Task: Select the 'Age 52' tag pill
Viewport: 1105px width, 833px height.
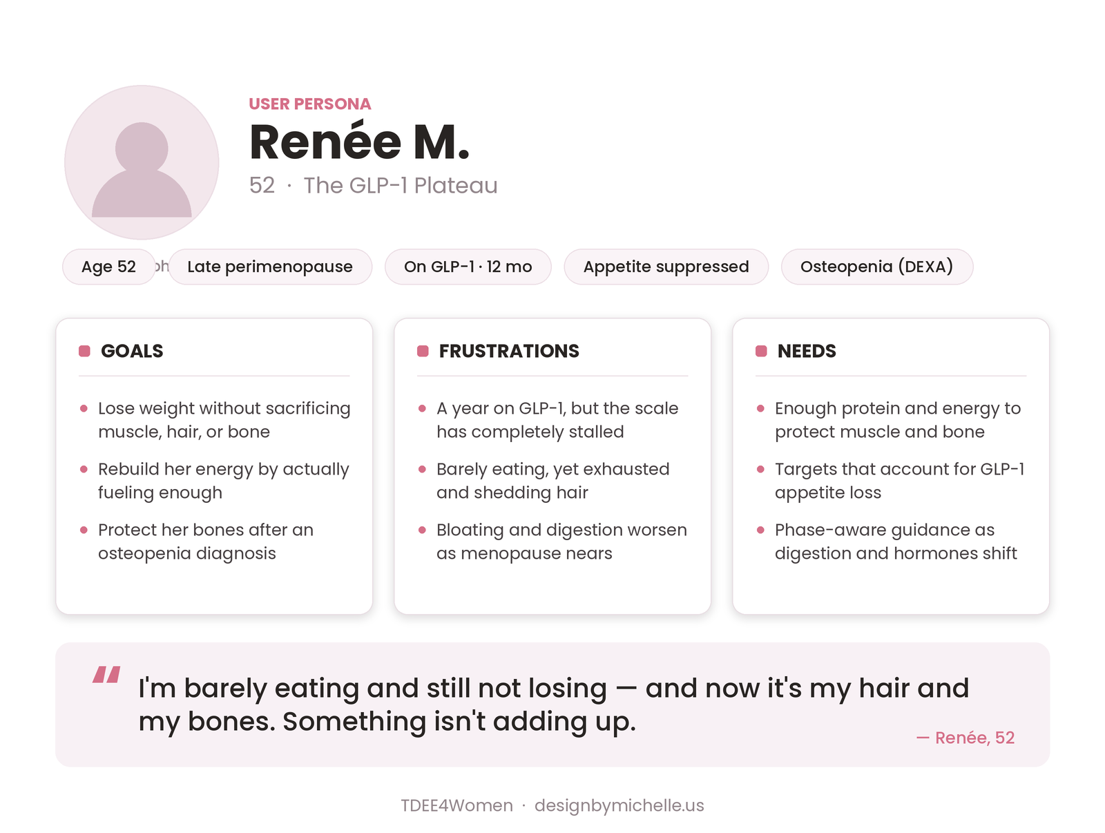Action: tap(108, 267)
